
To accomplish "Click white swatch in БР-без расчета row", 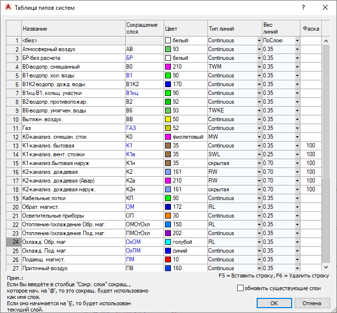I will (168, 58).
